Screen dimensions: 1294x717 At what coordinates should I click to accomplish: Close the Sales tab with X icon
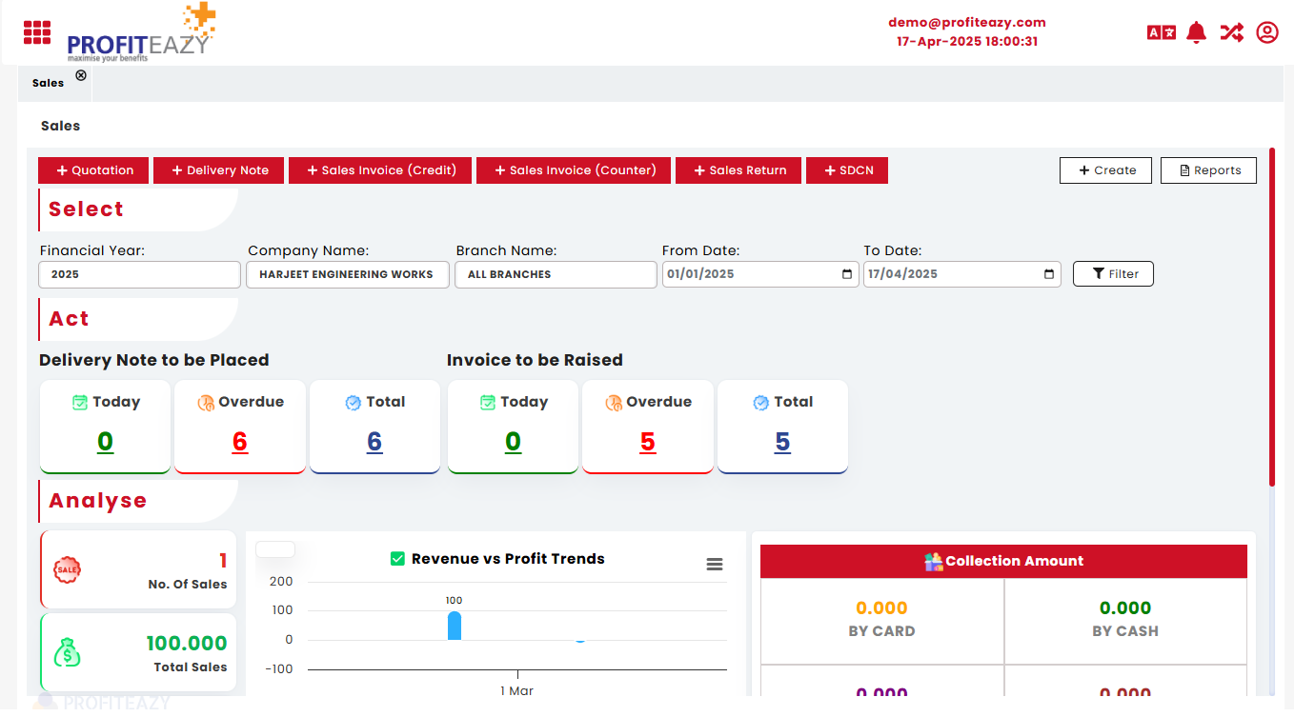point(81,75)
